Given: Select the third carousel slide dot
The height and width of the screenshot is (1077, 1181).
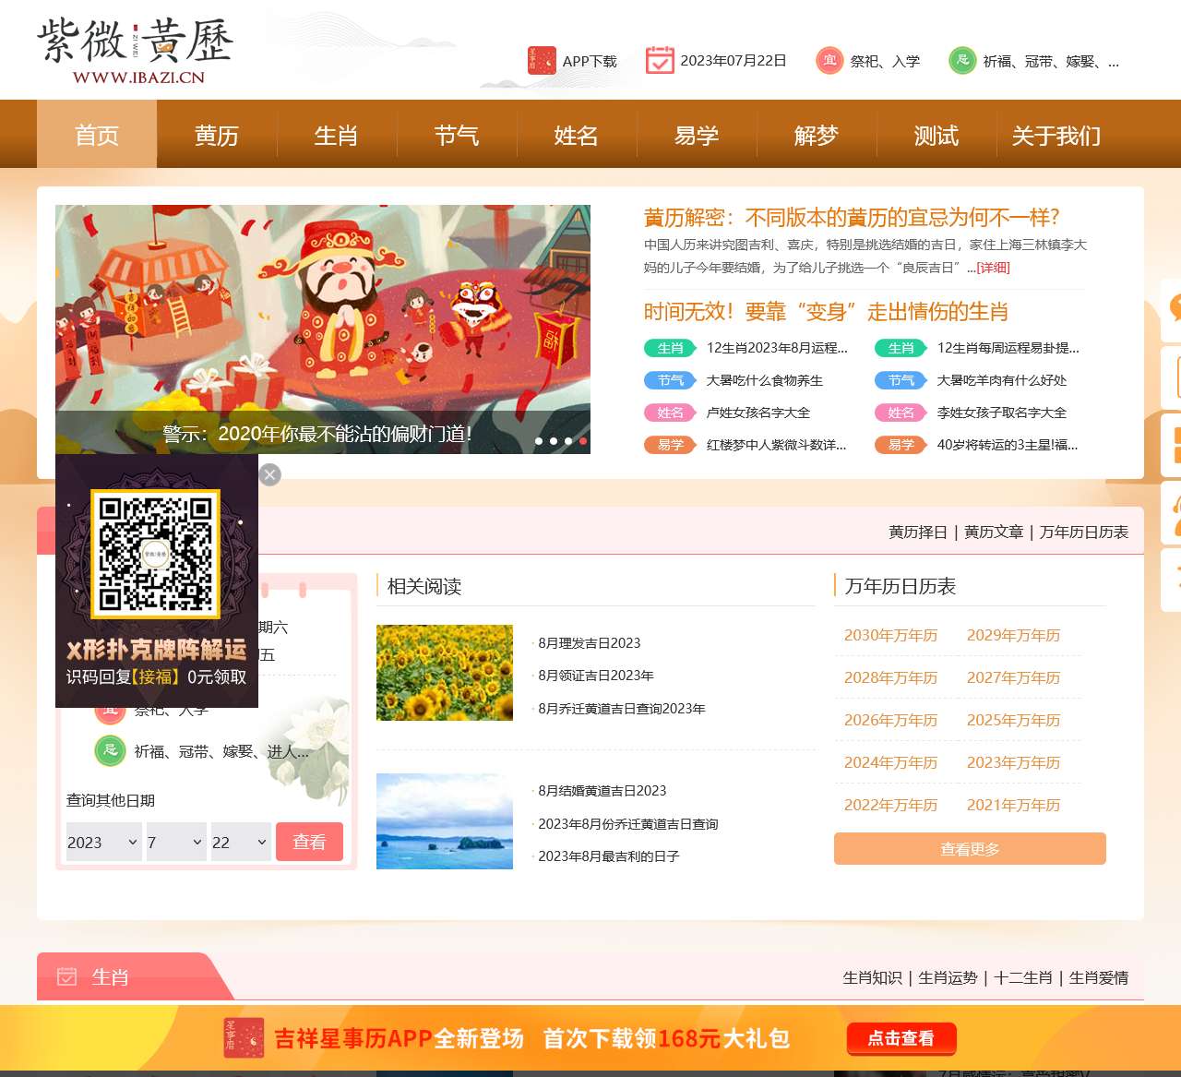Looking at the screenshot, I should pos(568,441).
